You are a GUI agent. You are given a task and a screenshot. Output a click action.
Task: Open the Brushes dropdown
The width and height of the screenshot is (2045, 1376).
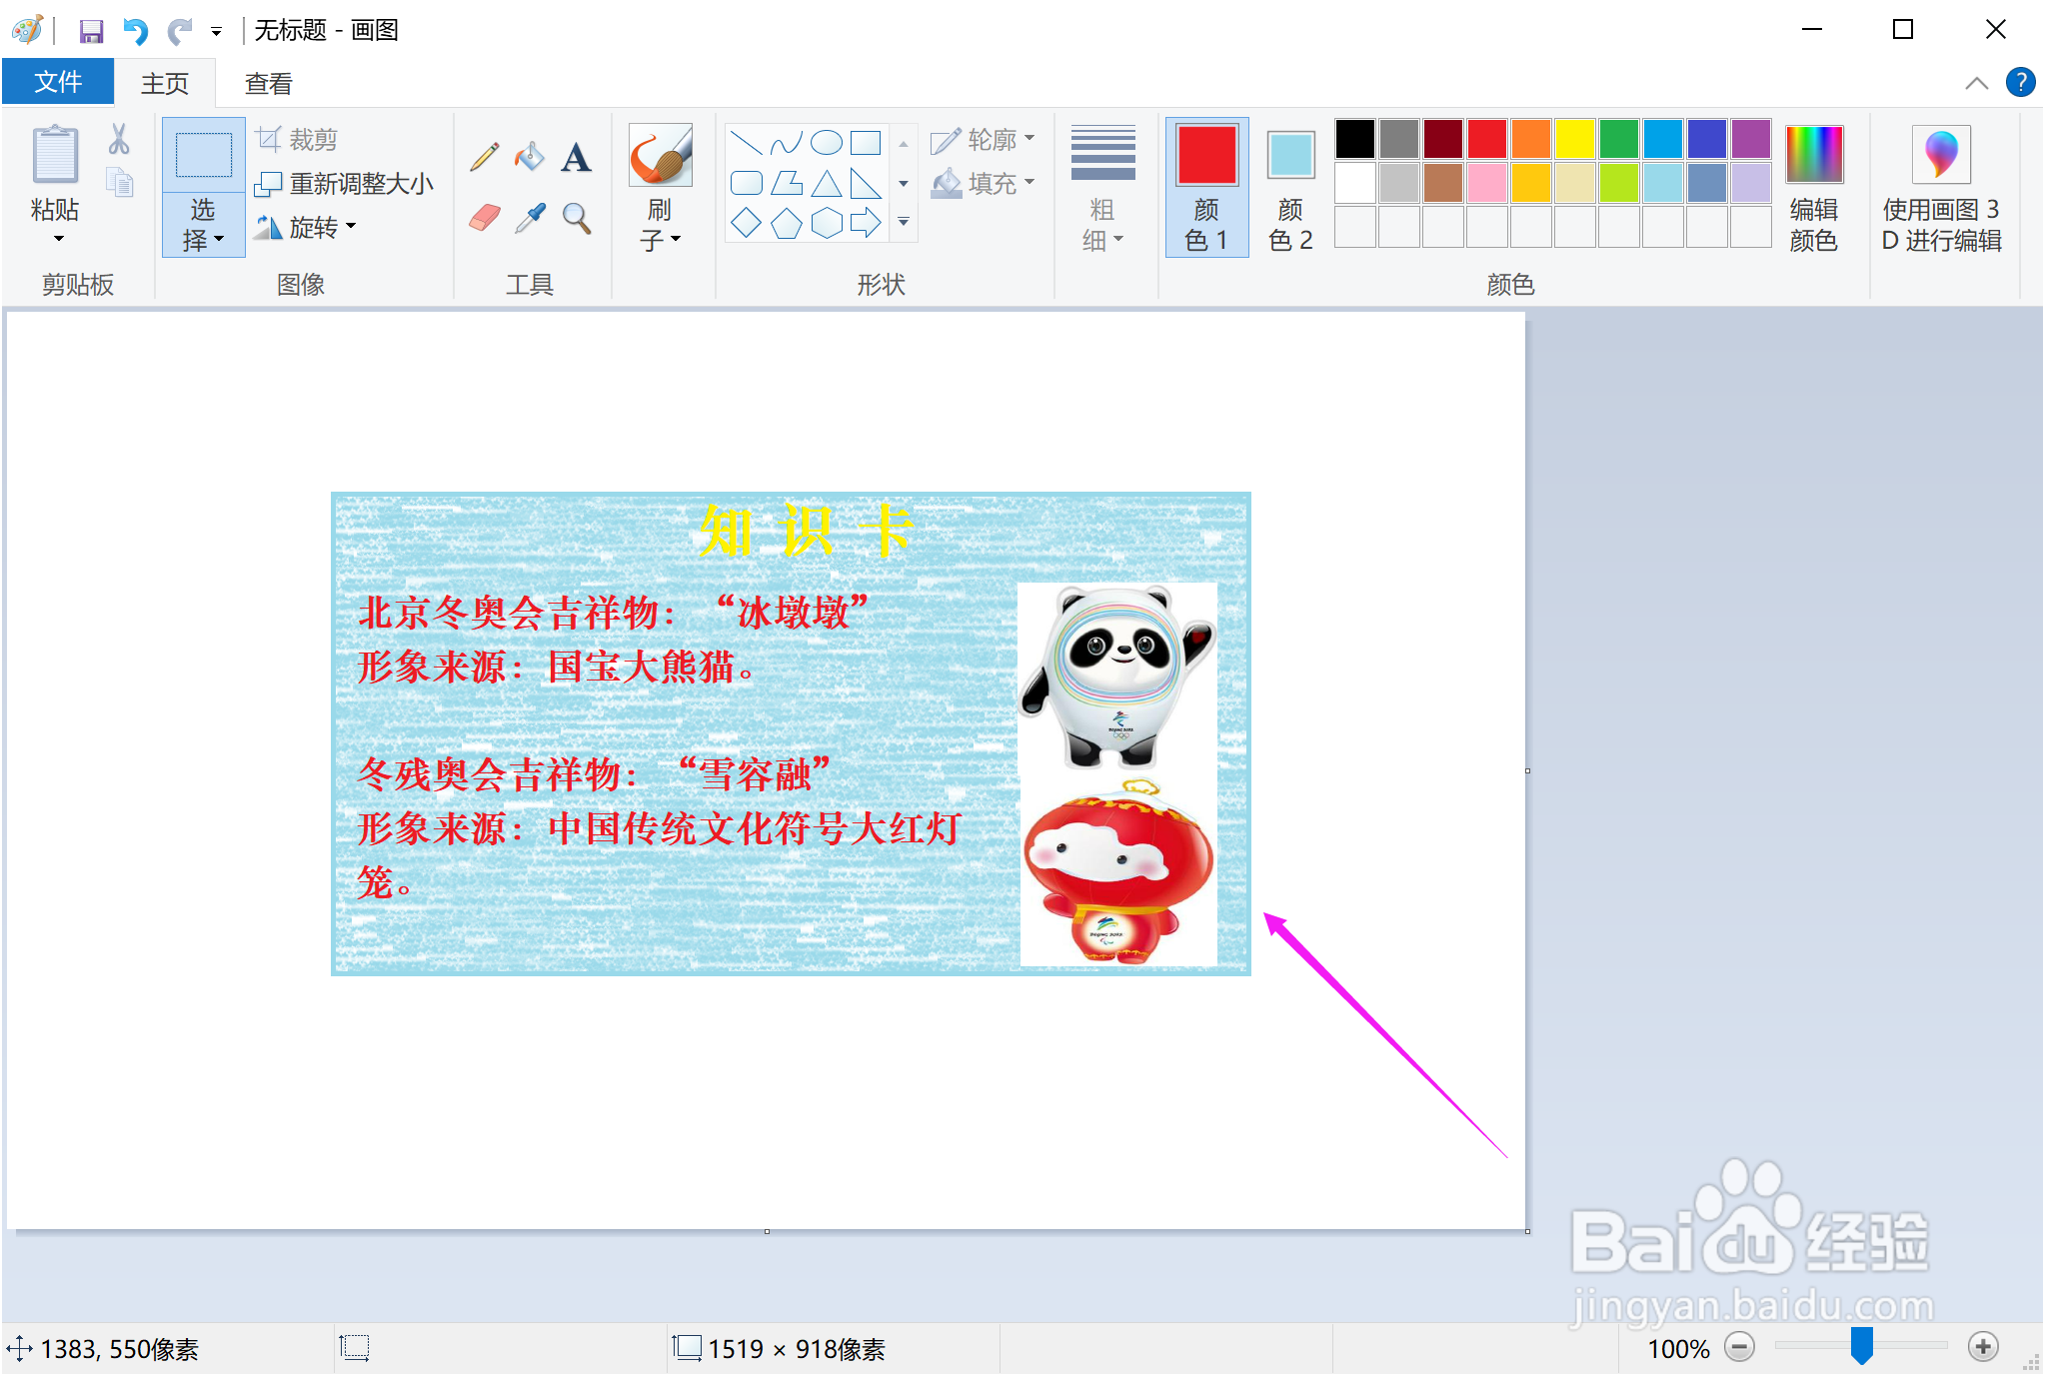(660, 226)
